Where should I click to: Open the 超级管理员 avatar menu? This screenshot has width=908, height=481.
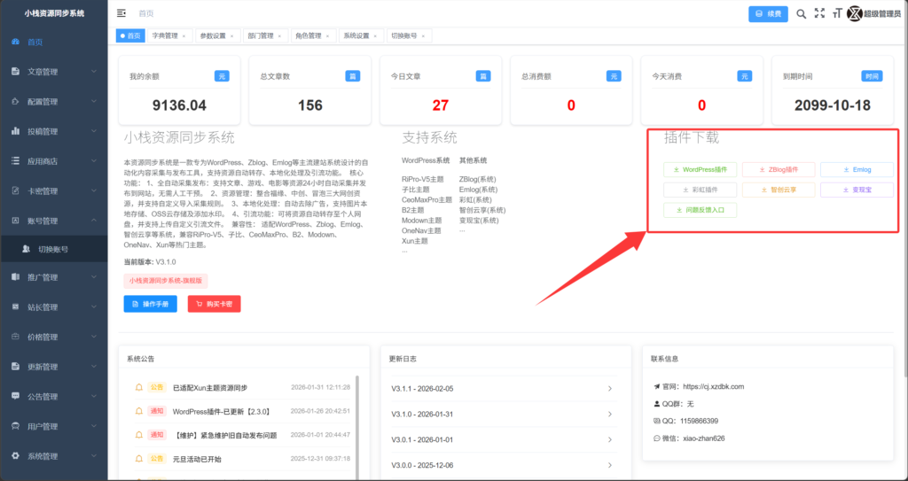click(x=873, y=14)
